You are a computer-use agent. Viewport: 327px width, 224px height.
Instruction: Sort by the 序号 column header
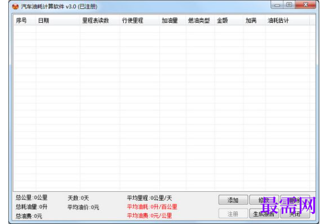25,20
